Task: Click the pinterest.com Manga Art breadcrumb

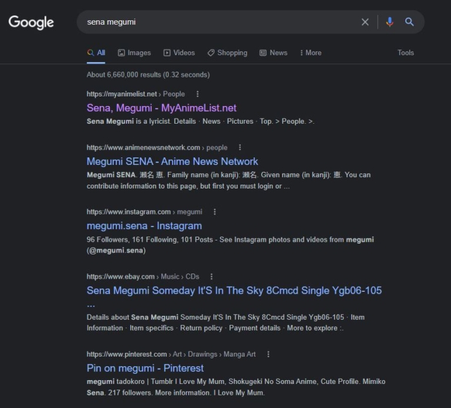Action: 171,354
